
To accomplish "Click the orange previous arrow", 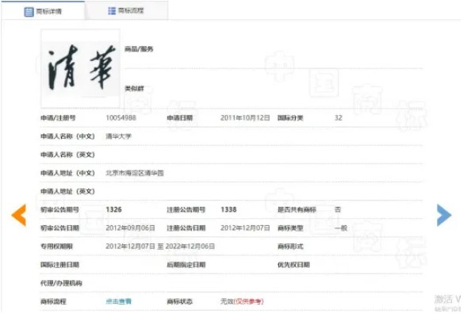I will coord(19,215).
